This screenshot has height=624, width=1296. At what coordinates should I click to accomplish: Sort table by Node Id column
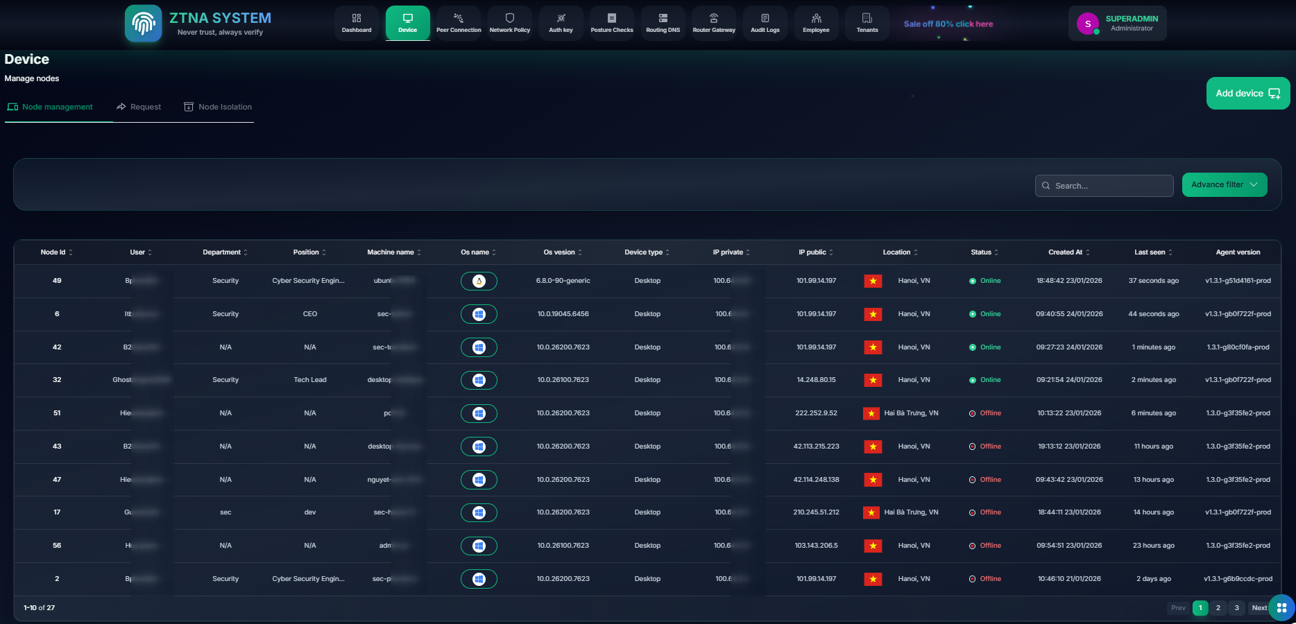[57, 252]
